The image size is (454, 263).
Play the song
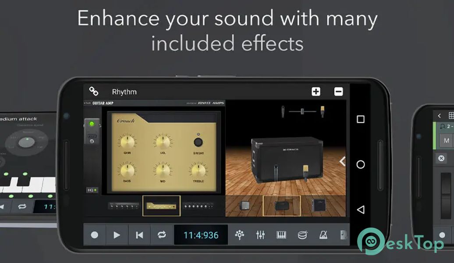tap(117, 235)
